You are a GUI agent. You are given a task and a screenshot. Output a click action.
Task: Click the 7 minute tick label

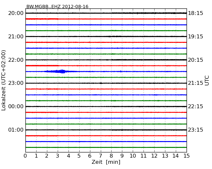click(x=100, y=156)
